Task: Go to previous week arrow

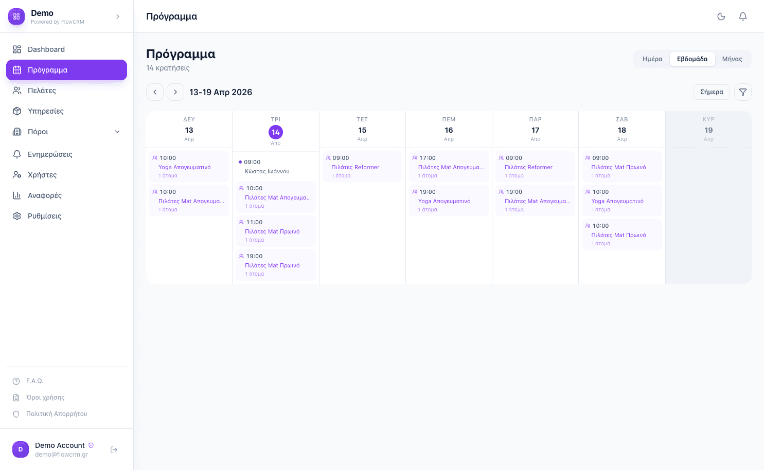Action: coord(155,92)
